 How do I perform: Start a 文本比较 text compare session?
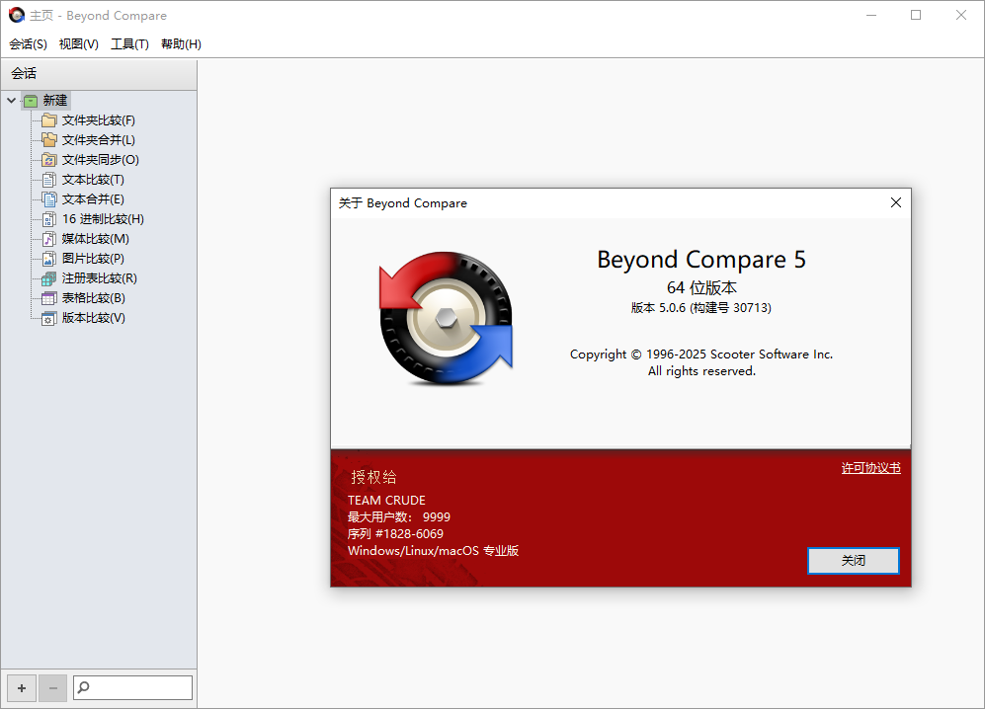[82, 179]
